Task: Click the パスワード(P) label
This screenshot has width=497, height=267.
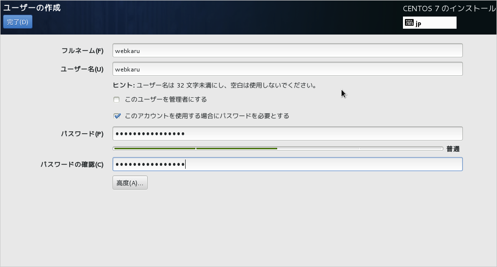Action: (82, 134)
